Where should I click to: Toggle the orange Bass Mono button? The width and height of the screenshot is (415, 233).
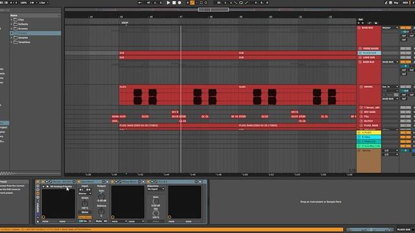pyautogui.click(x=85, y=217)
